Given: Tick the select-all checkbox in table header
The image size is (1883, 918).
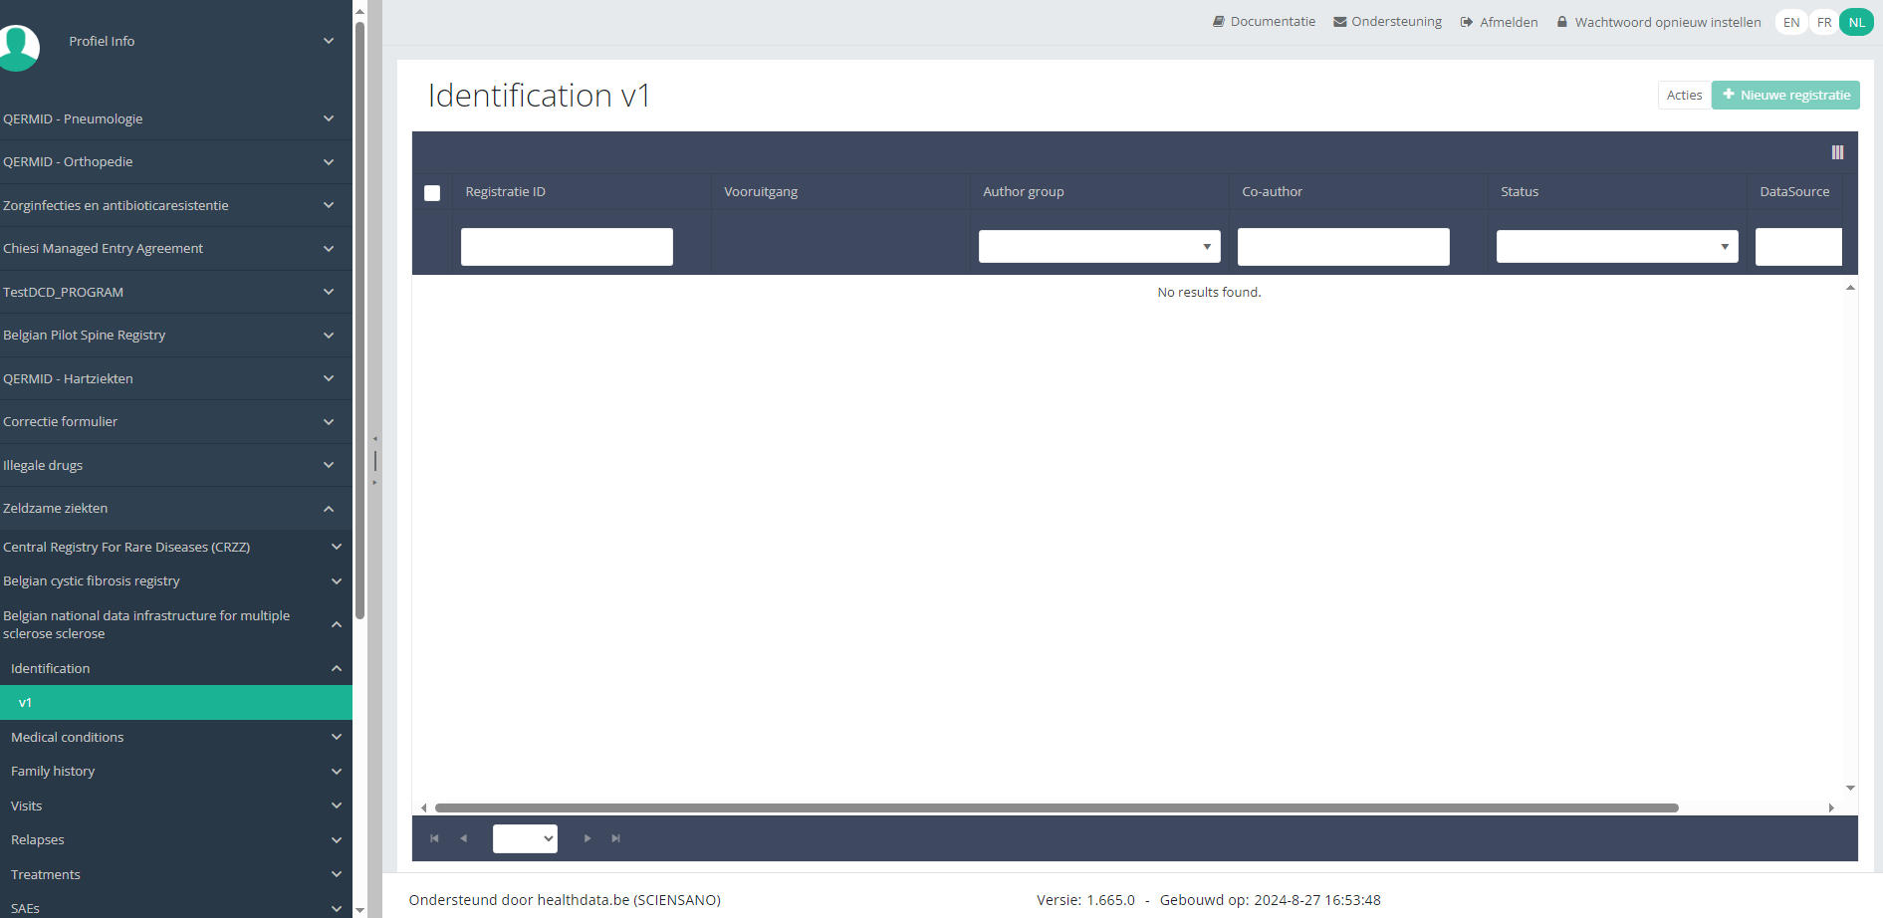Looking at the screenshot, I should (x=432, y=193).
